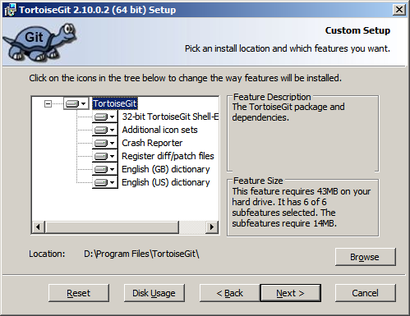410x316 pixels.
Task: Select the 32-bit TortoiseGit Shell-Extension feature
Action: 170,117
